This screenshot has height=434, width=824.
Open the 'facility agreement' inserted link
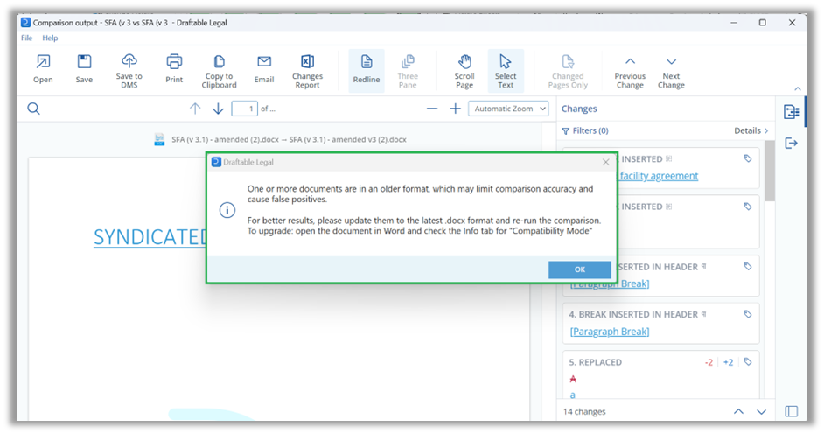click(659, 176)
